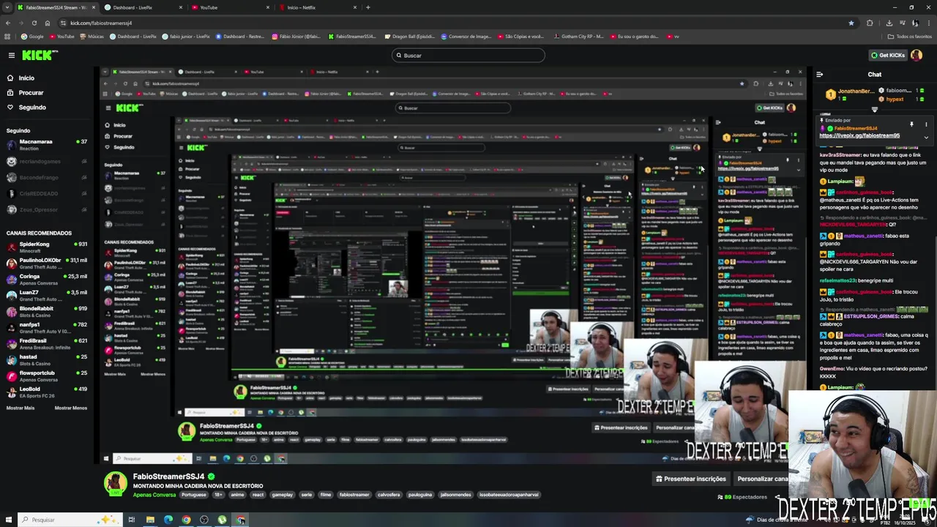
Task: Open the livepix.gg/fabiostream95 link
Action: coord(859,135)
